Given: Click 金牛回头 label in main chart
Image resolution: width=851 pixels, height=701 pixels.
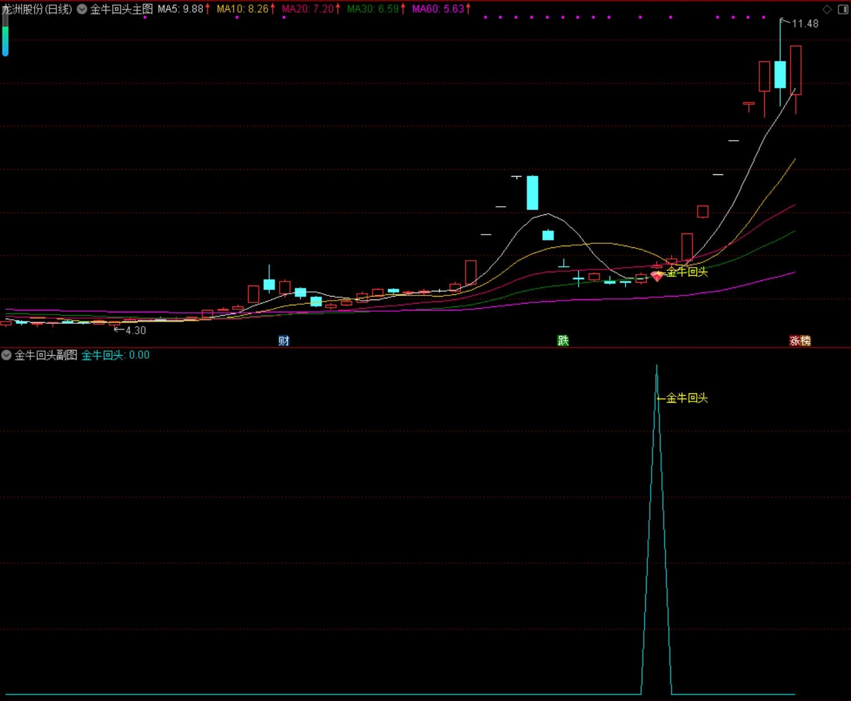Looking at the screenshot, I should point(687,272).
